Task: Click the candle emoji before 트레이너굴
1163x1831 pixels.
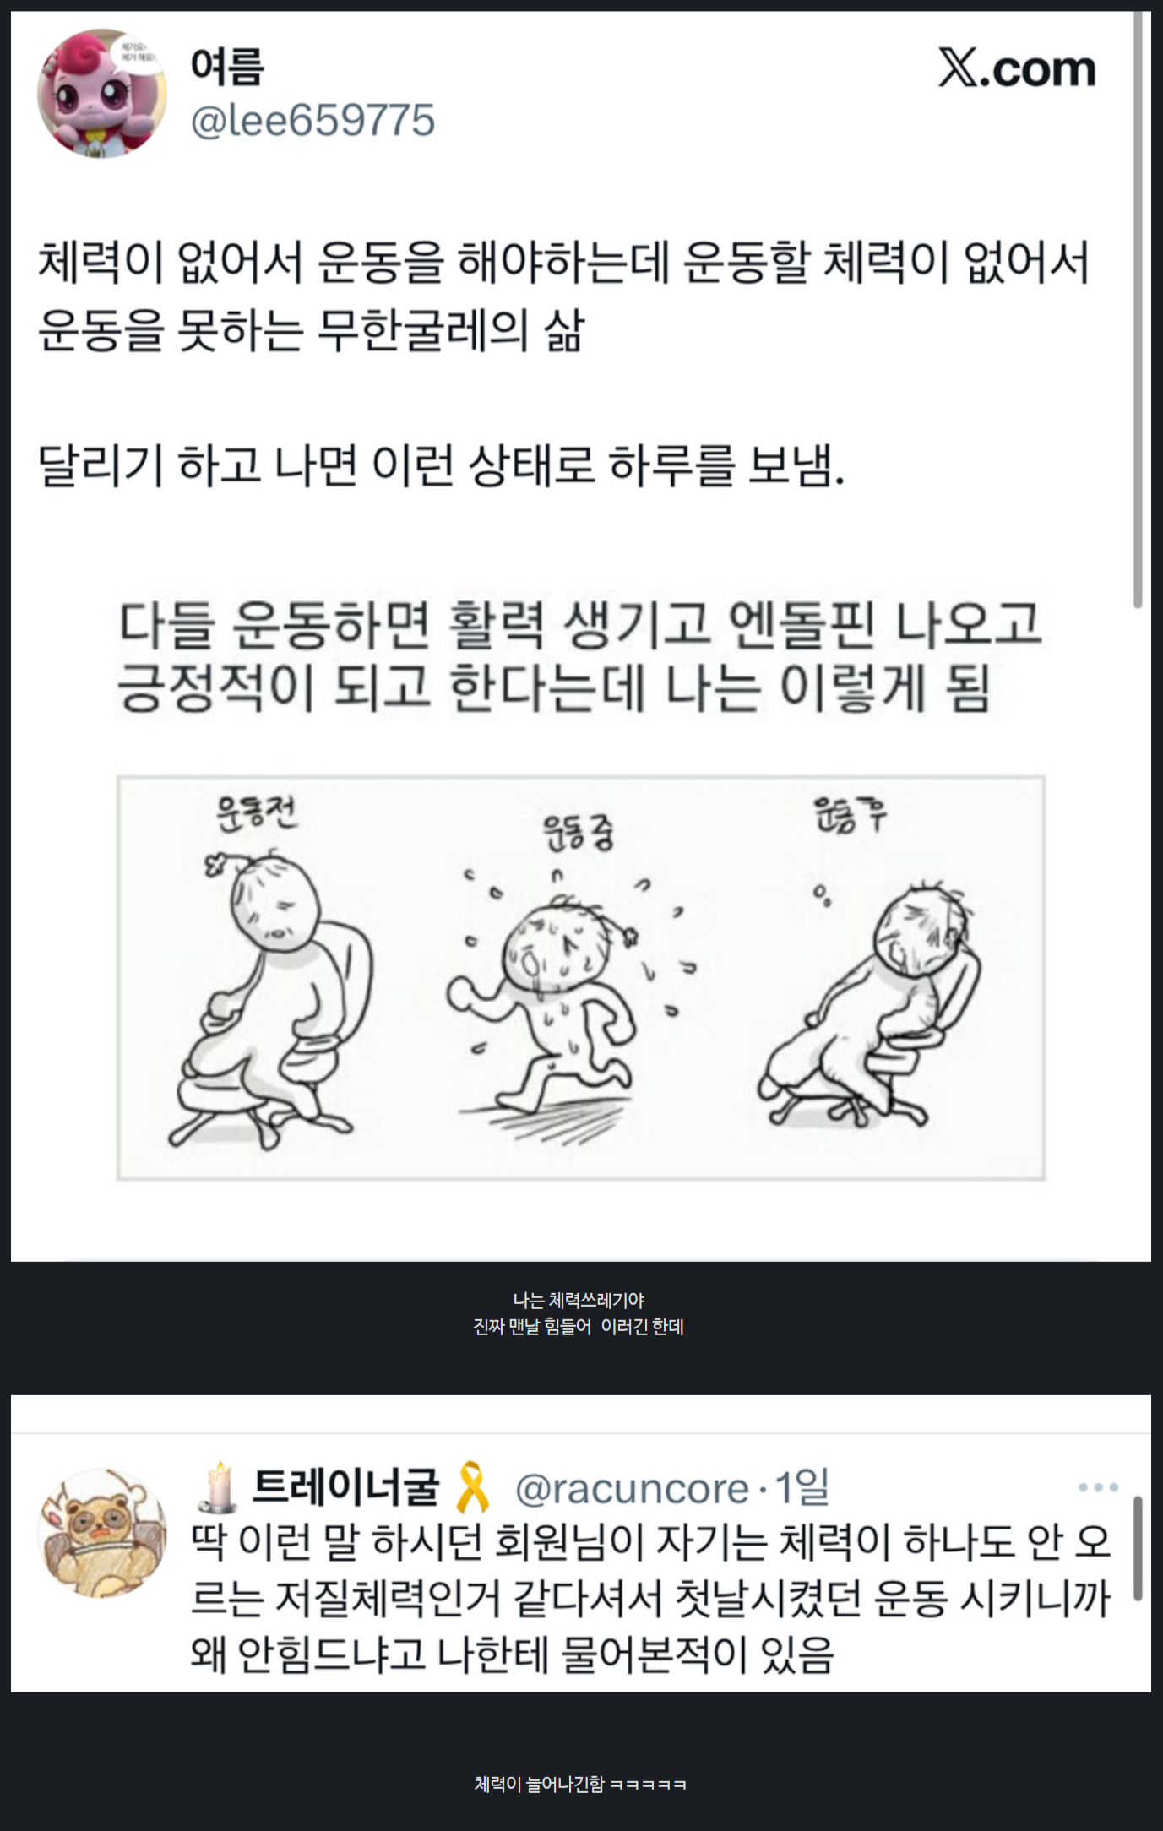Action: click(218, 1486)
